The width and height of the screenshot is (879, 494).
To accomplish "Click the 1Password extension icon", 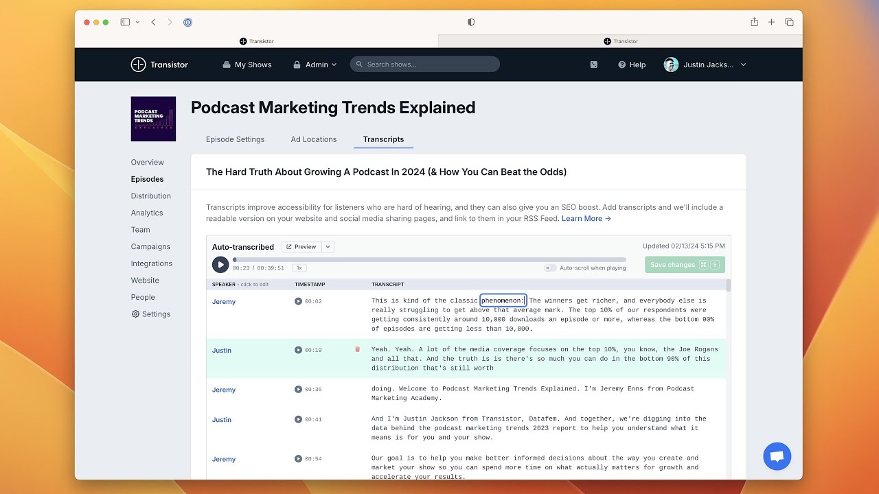I will (187, 22).
